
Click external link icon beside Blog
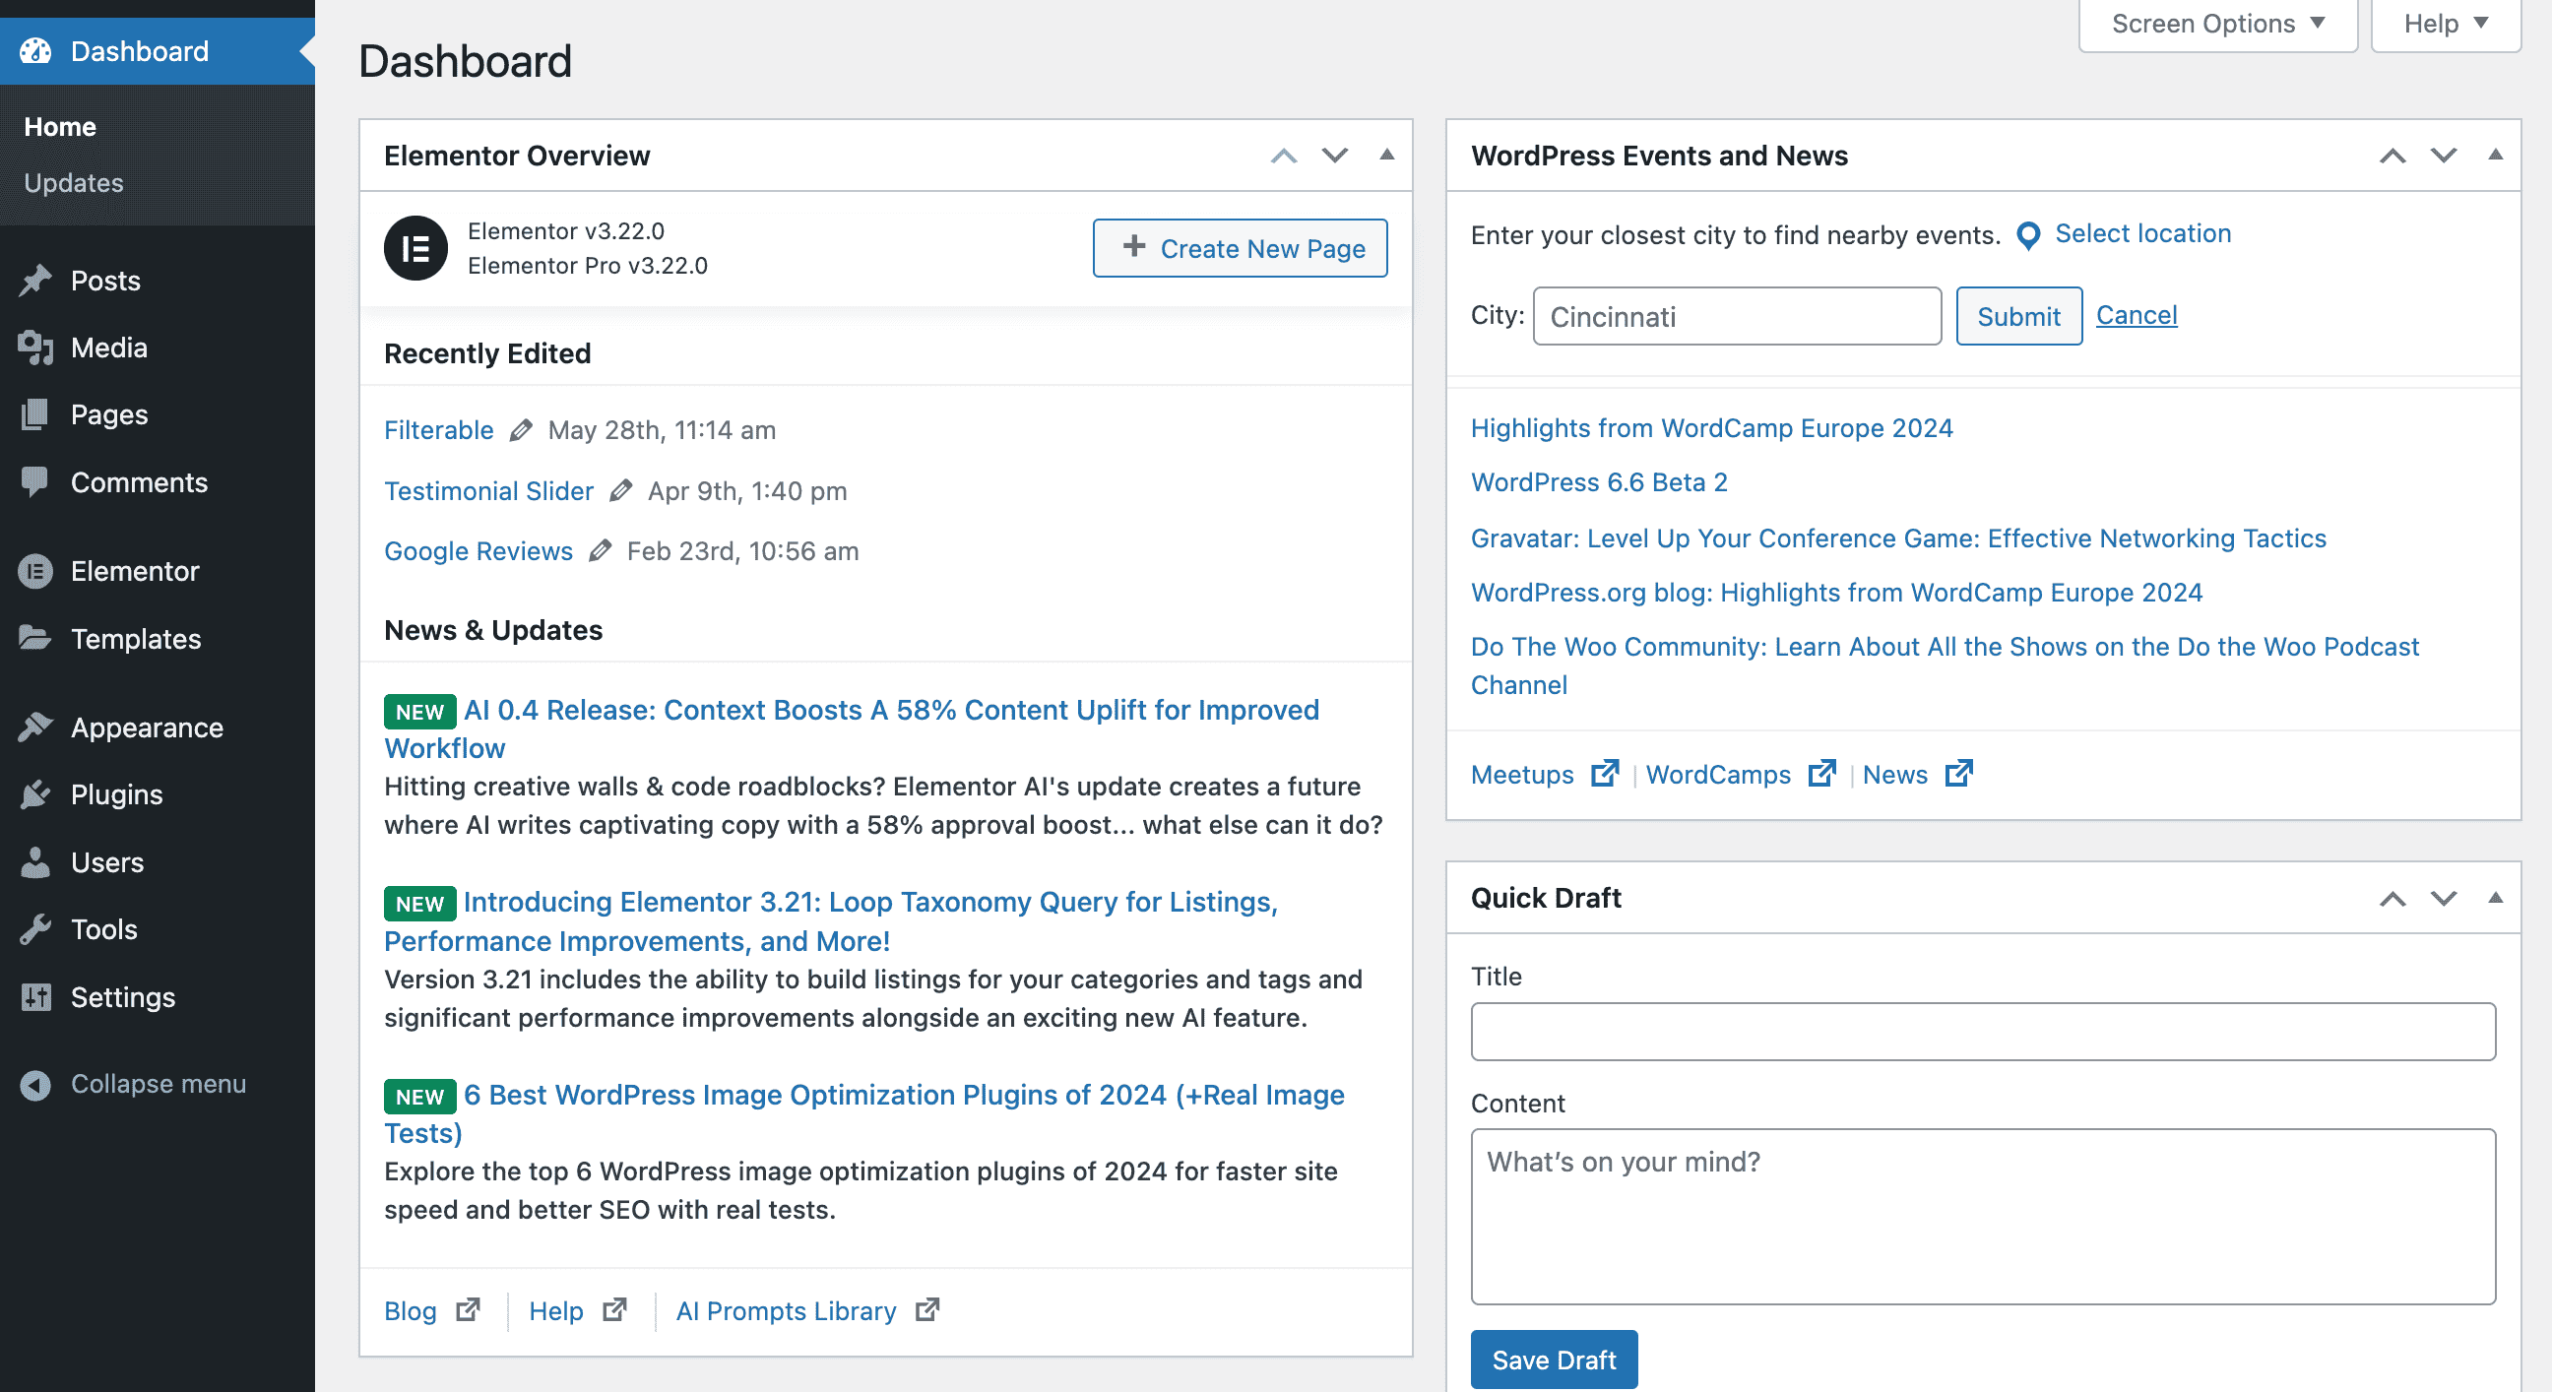pyautogui.click(x=468, y=1309)
